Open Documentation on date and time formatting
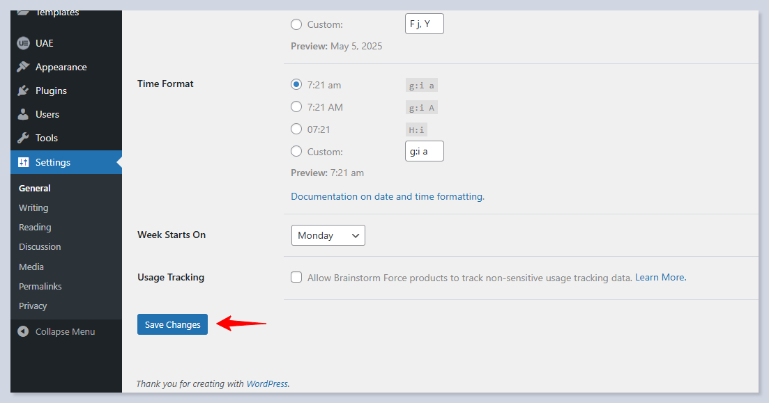Screen dimensions: 769x403 (387, 196)
